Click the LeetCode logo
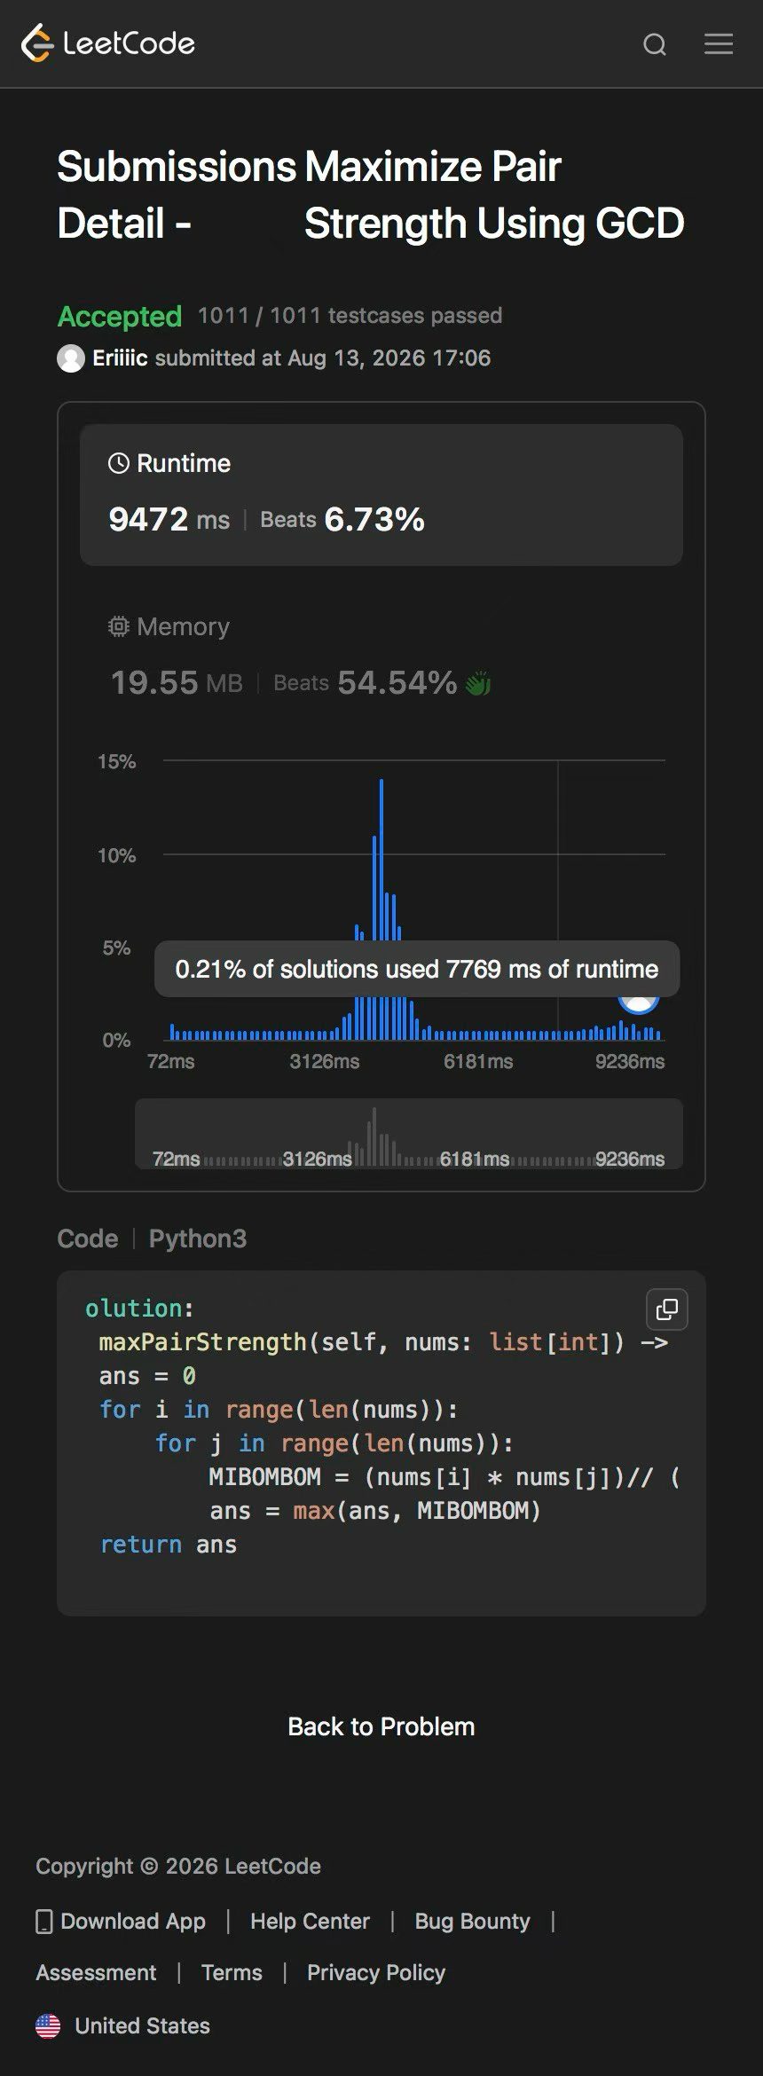Viewport: 763px width, 2076px height. [x=108, y=43]
